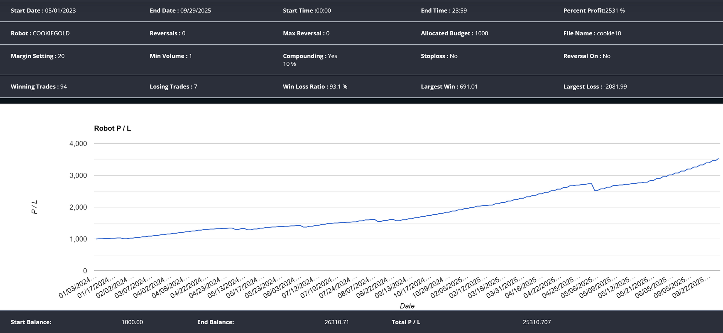The height and width of the screenshot is (333, 723).
Task: Click the 09/22/2025 x-axis date label
Action: 691,287
